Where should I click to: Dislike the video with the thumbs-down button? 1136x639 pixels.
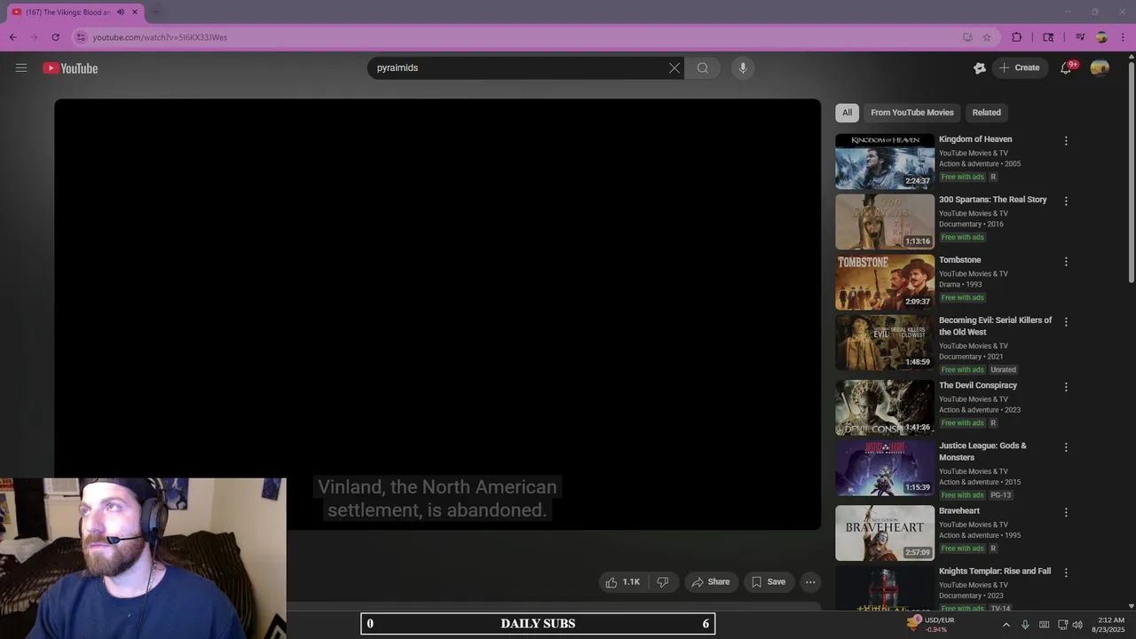point(662,582)
